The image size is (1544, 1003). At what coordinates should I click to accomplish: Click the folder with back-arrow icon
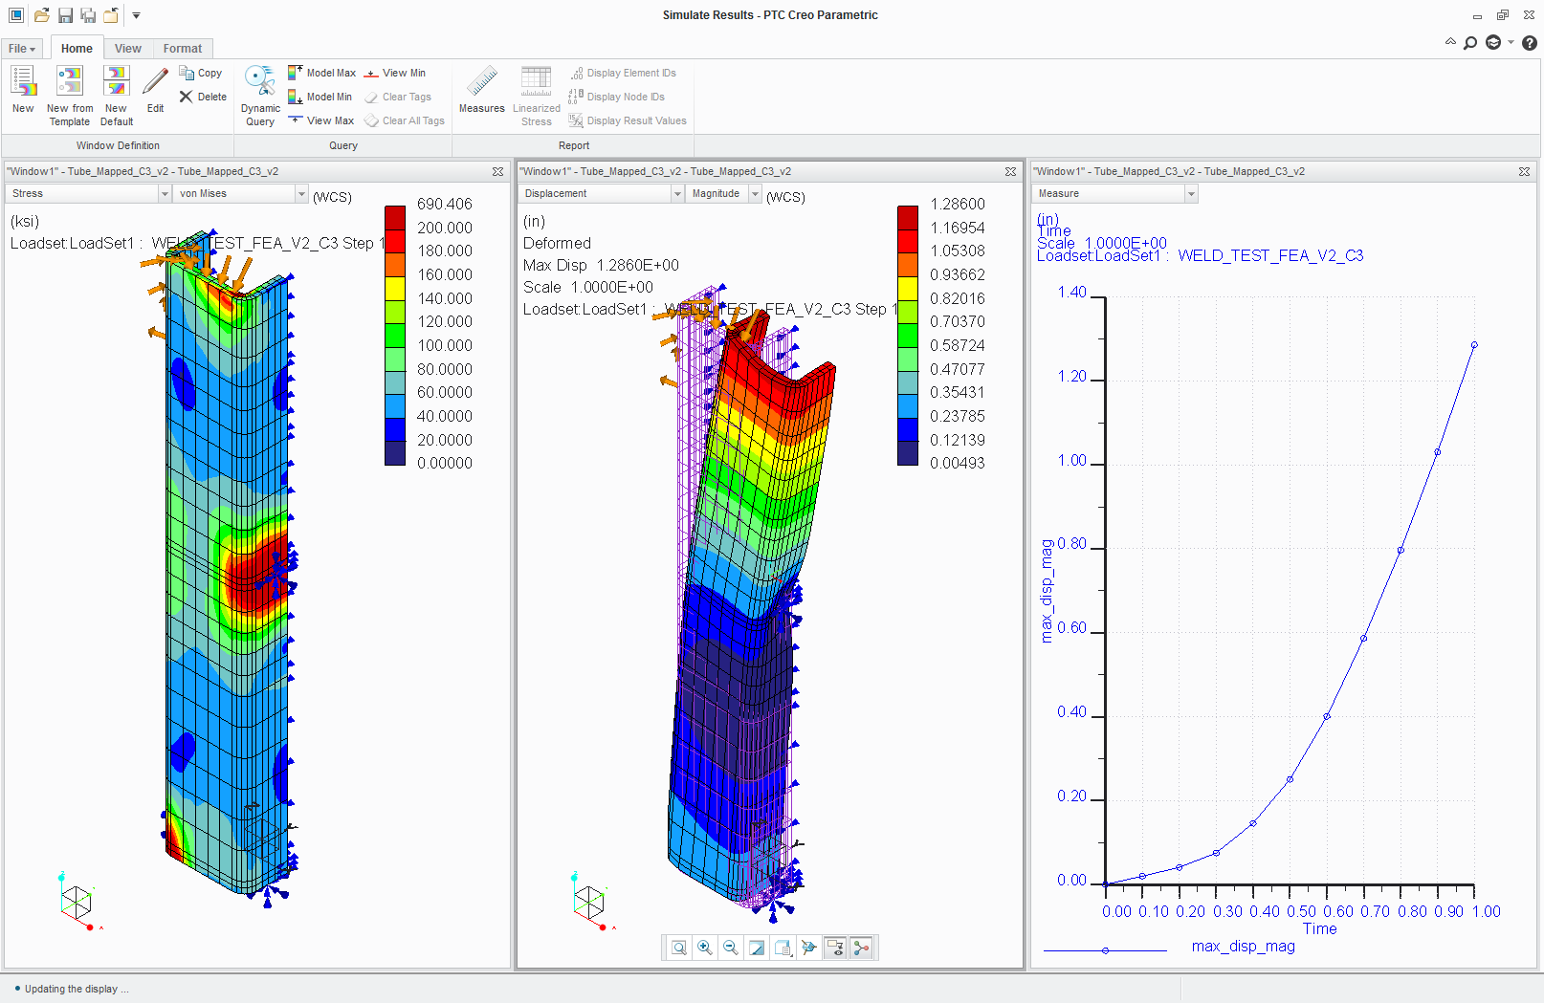tap(111, 15)
